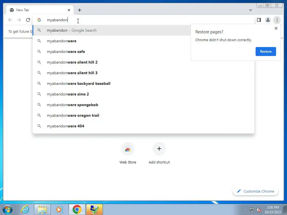Click the muted volume tray icon
The image size is (287, 215).
click(x=259, y=210)
